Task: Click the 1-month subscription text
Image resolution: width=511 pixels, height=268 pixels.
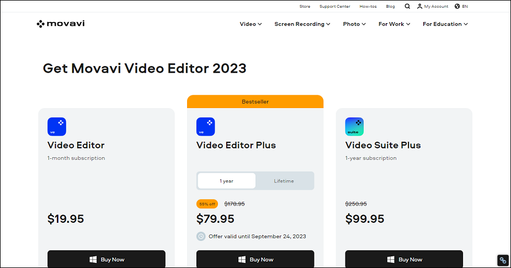Action: (76, 158)
